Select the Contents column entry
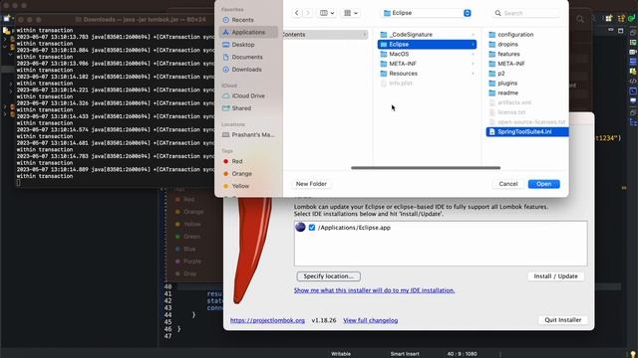Image resolution: width=638 pixels, height=358 pixels. [325, 35]
